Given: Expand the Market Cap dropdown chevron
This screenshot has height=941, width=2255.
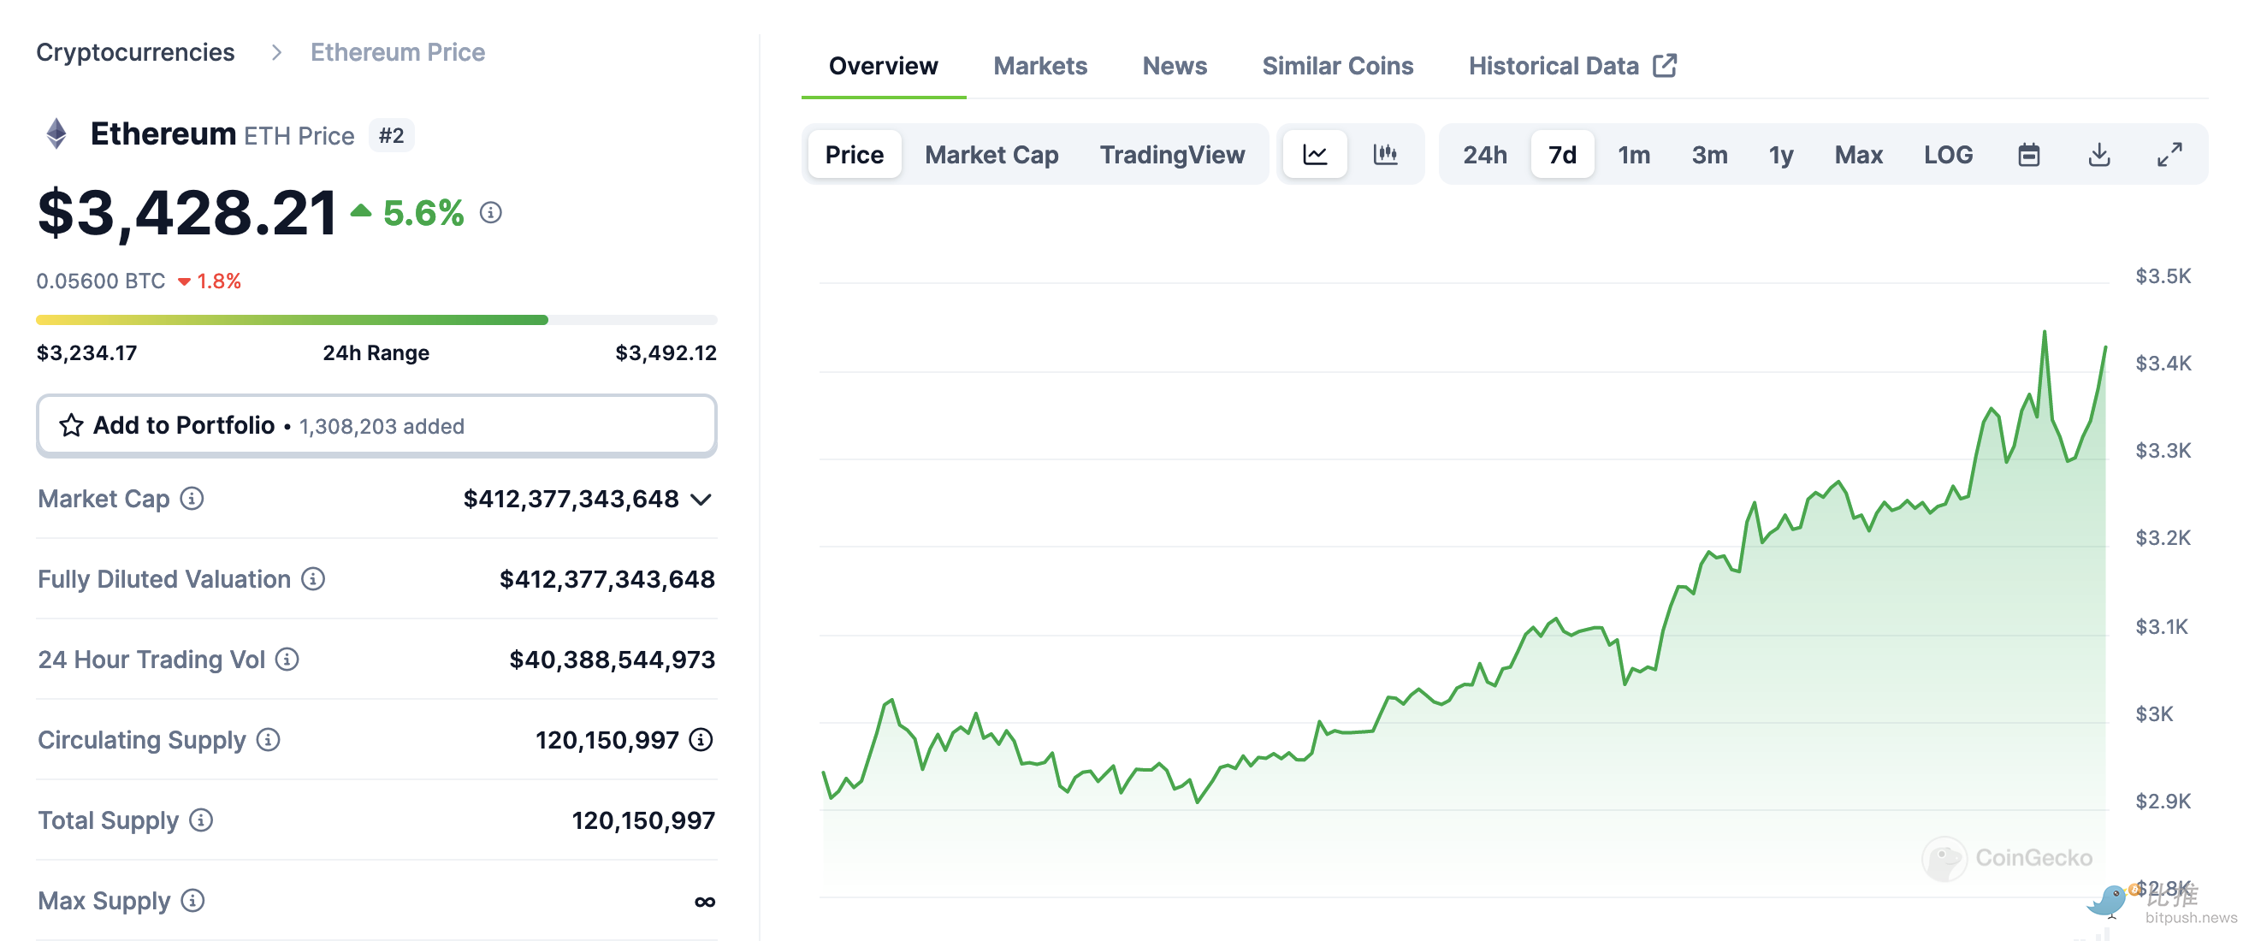Looking at the screenshot, I should tap(701, 500).
